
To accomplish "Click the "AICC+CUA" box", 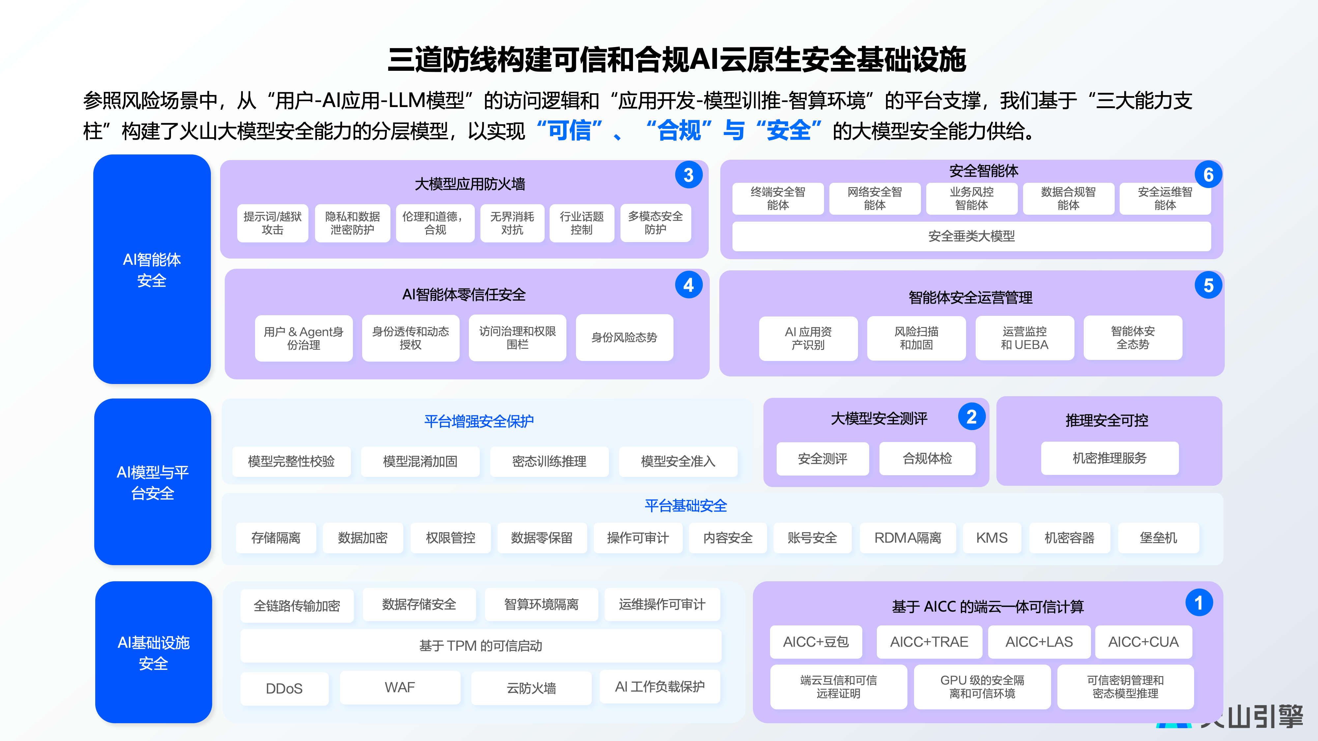I will click(x=1144, y=642).
